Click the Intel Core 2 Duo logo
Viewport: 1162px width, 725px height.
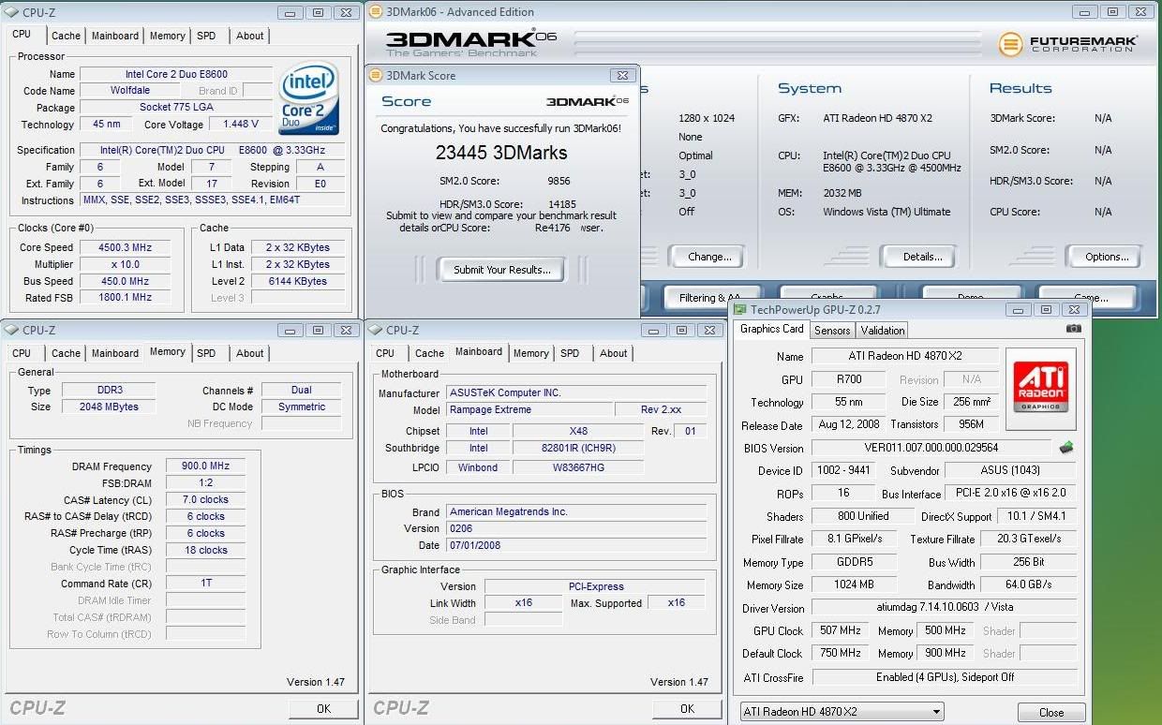click(x=308, y=98)
